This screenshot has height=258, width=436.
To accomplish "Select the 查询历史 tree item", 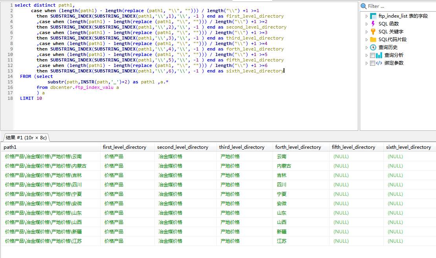I will click(x=388, y=47).
